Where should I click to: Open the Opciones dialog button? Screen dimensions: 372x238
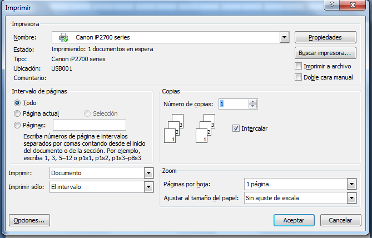(x=29, y=220)
